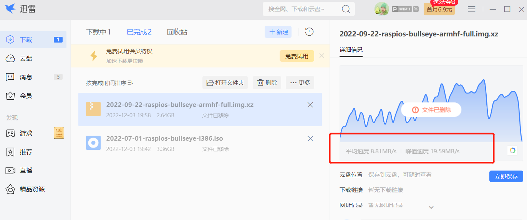Maximize the Xunlei window
Image resolution: width=527 pixels, height=220 pixels.
pyautogui.click(x=507, y=9)
